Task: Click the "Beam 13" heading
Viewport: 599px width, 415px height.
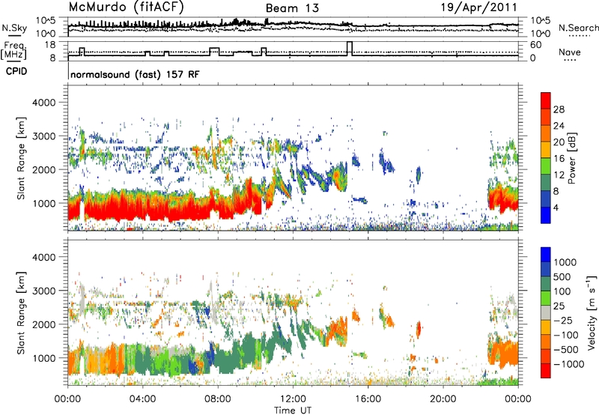Action: (x=292, y=8)
